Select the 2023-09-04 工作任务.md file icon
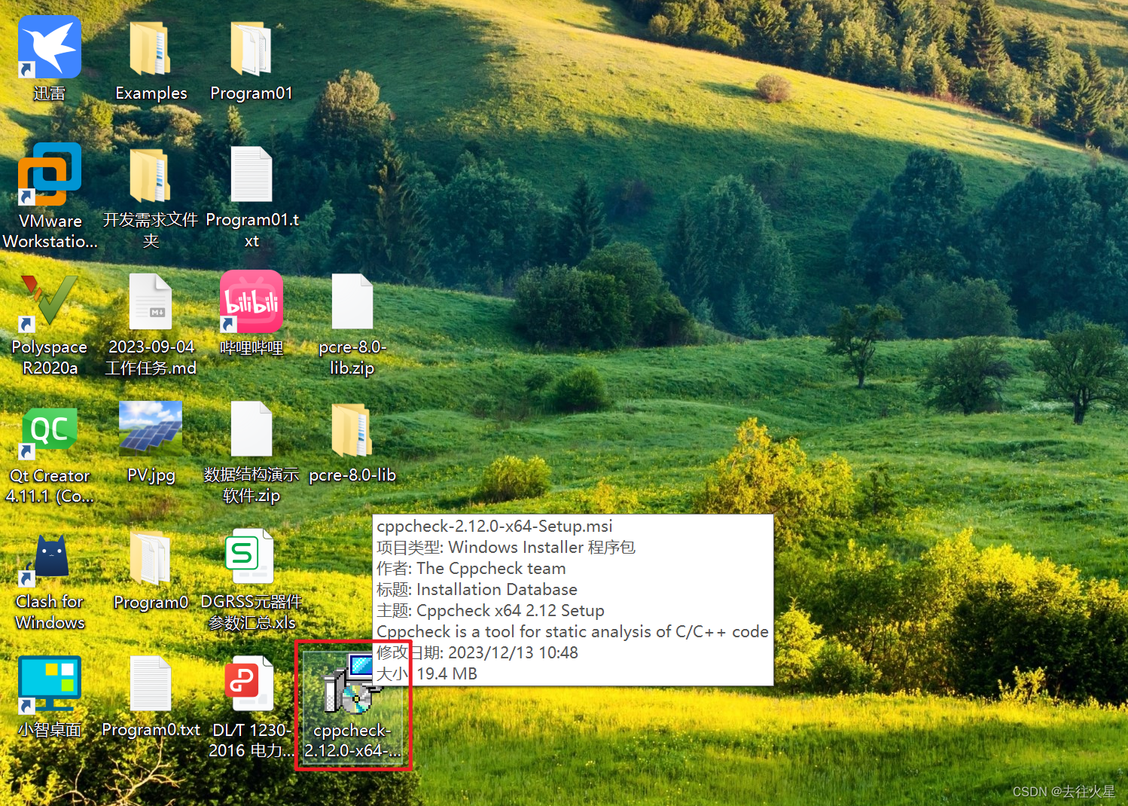Viewport: 1128px width, 806px height. [x=151, y=301]
